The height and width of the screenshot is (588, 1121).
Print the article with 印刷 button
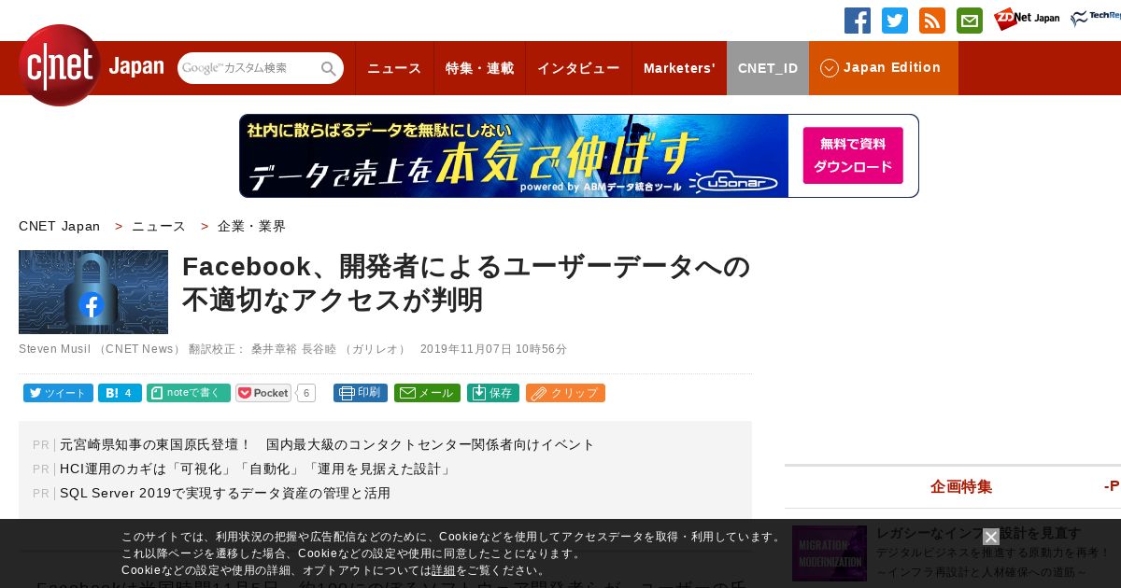tap(361, 393)
